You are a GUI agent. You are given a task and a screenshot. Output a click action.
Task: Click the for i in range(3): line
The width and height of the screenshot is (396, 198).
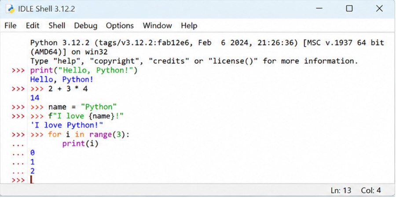pos(88,134)
